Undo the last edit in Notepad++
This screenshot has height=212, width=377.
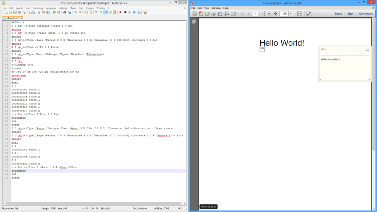(54, 13)
